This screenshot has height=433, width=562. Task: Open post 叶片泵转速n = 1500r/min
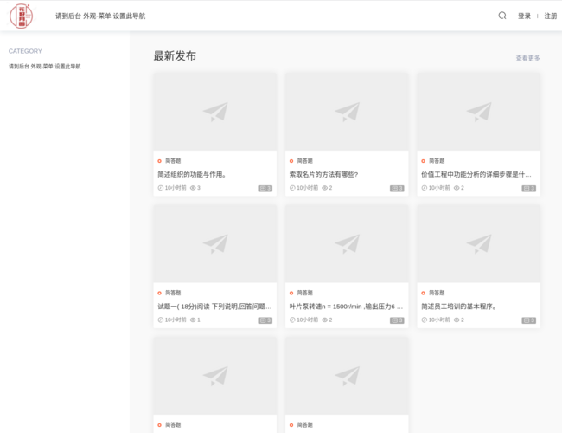click(x=346, y=307)
